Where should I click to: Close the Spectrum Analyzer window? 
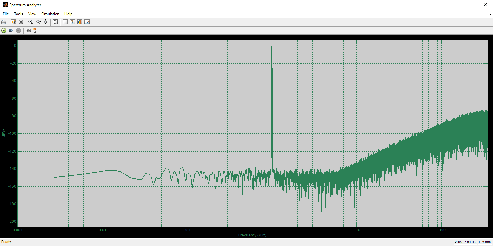[x=485, y=5]
